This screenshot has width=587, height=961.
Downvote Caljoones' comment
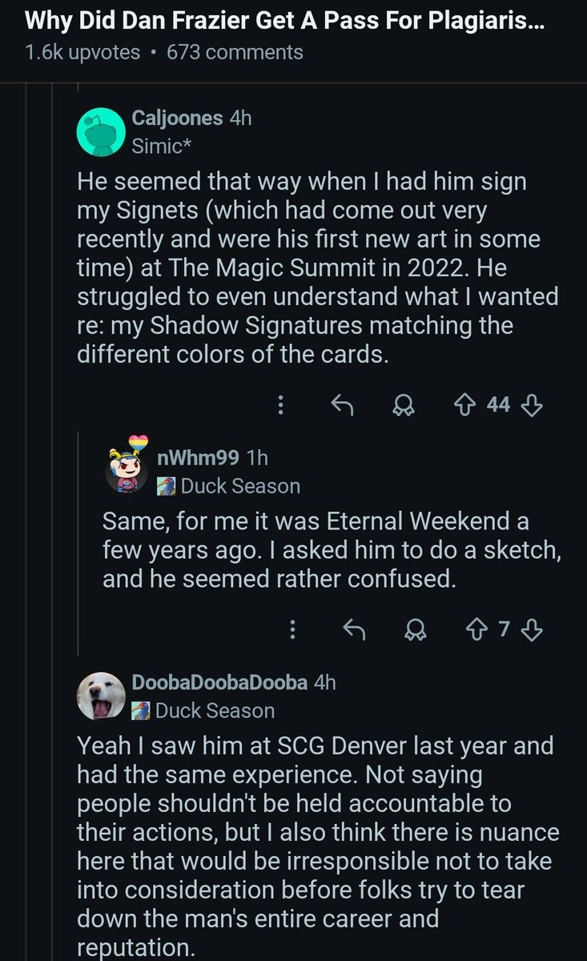click(x=533, y=407)
